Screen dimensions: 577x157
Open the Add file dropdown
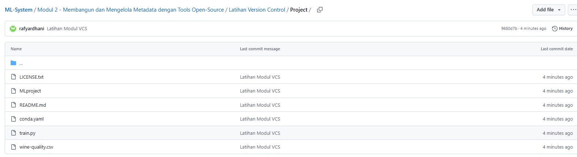pyautogui.click(x=548, y=10)
